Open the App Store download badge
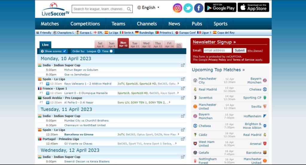306x165 pixels. (x=253, y=7)
